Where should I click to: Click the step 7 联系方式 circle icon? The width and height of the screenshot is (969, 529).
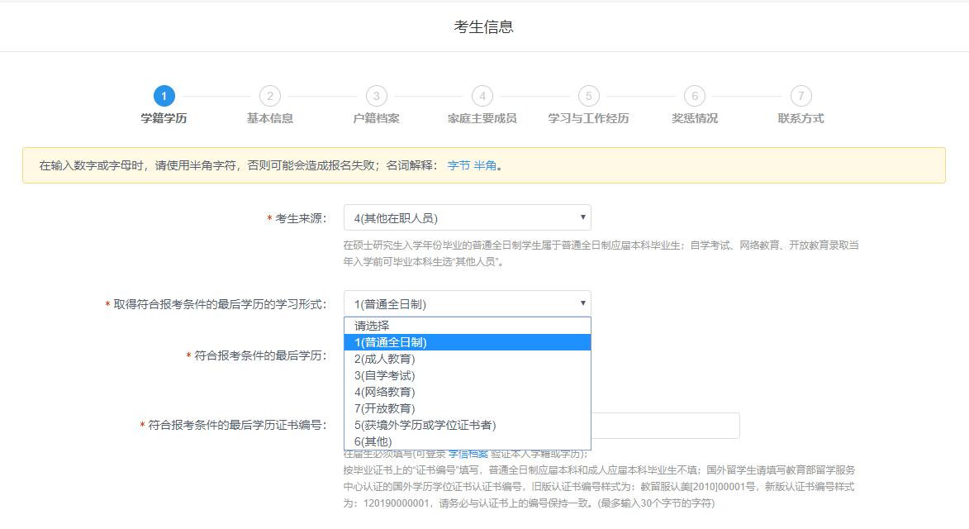[800, 97]
